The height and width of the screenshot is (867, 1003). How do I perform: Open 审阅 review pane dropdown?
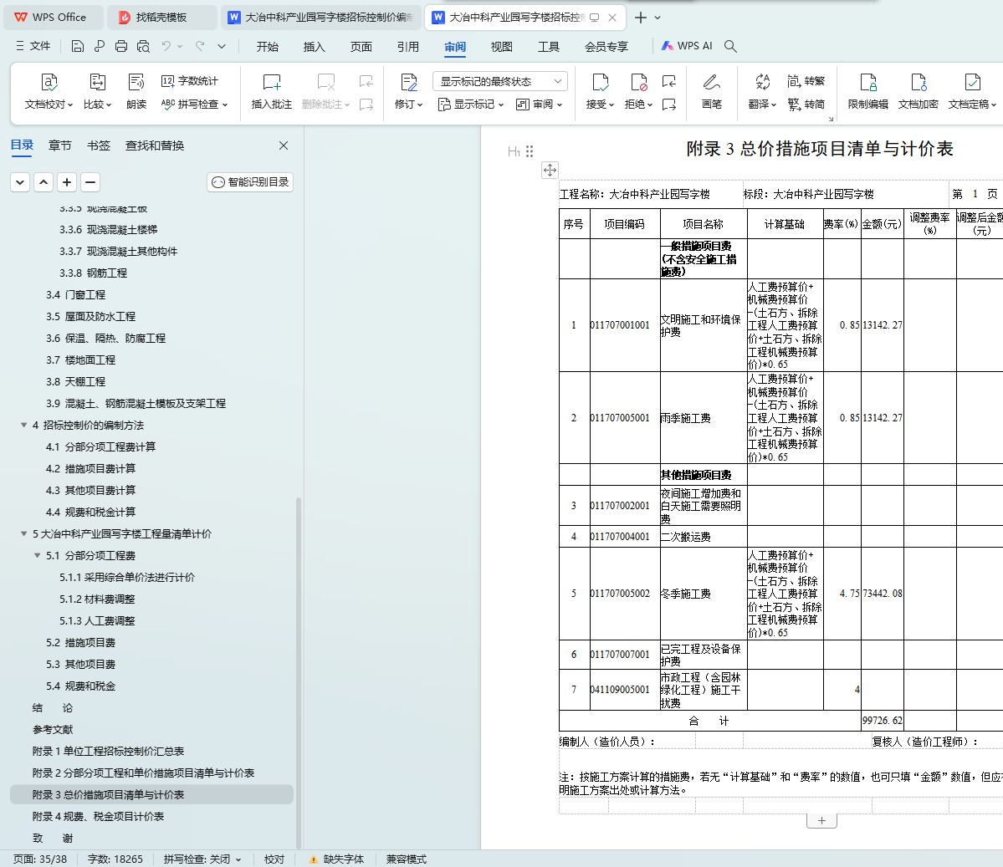coord(539,105)
